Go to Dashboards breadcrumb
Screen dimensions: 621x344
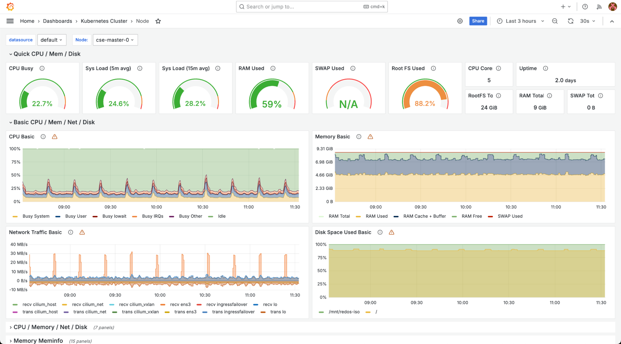(57, 21)
